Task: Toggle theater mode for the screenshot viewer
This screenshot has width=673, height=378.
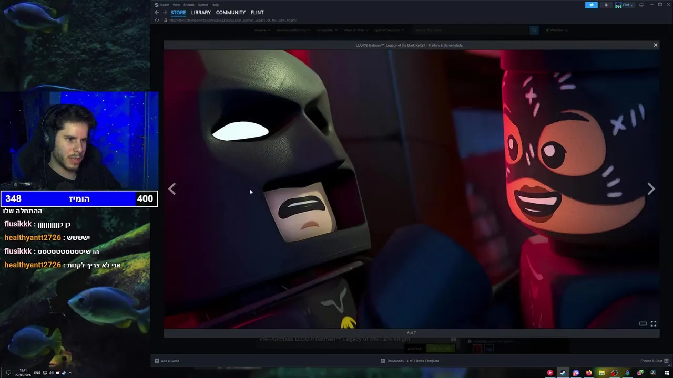Action: 643,323
